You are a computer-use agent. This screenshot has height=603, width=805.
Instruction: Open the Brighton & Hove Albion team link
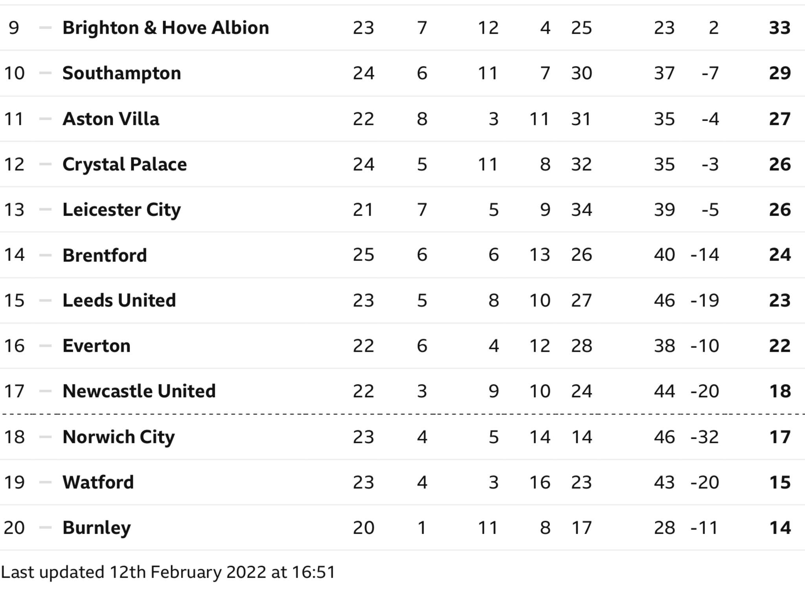(x=165, y=28)
